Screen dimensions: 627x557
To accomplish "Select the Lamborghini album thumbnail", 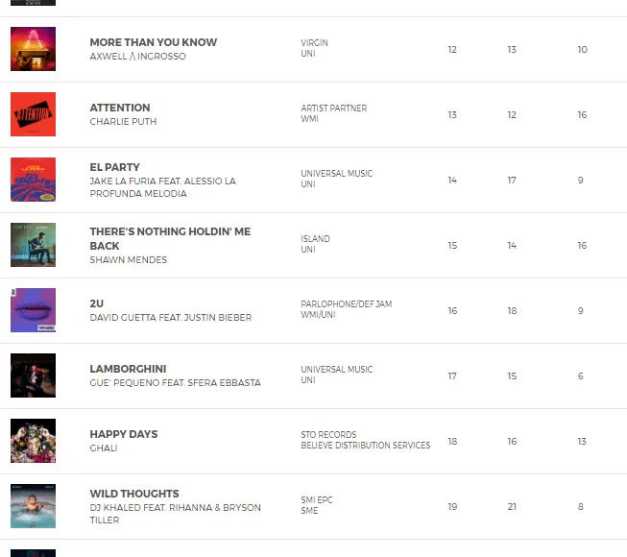I will coord(33,375).
